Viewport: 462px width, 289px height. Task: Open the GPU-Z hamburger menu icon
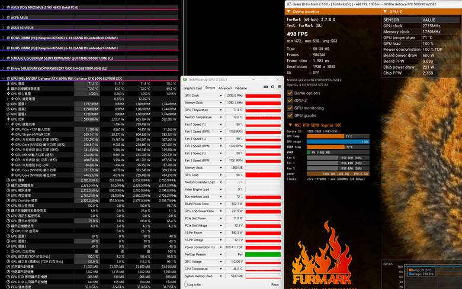tap(280, 87)
